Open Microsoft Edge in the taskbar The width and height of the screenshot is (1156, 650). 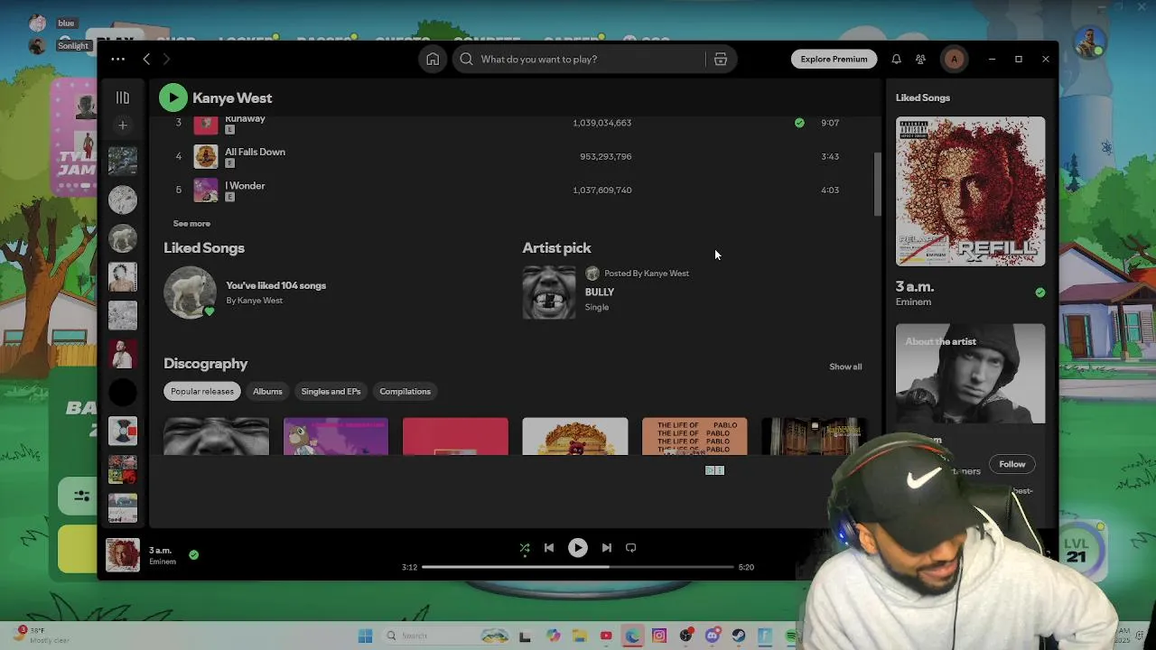point(632,636)
